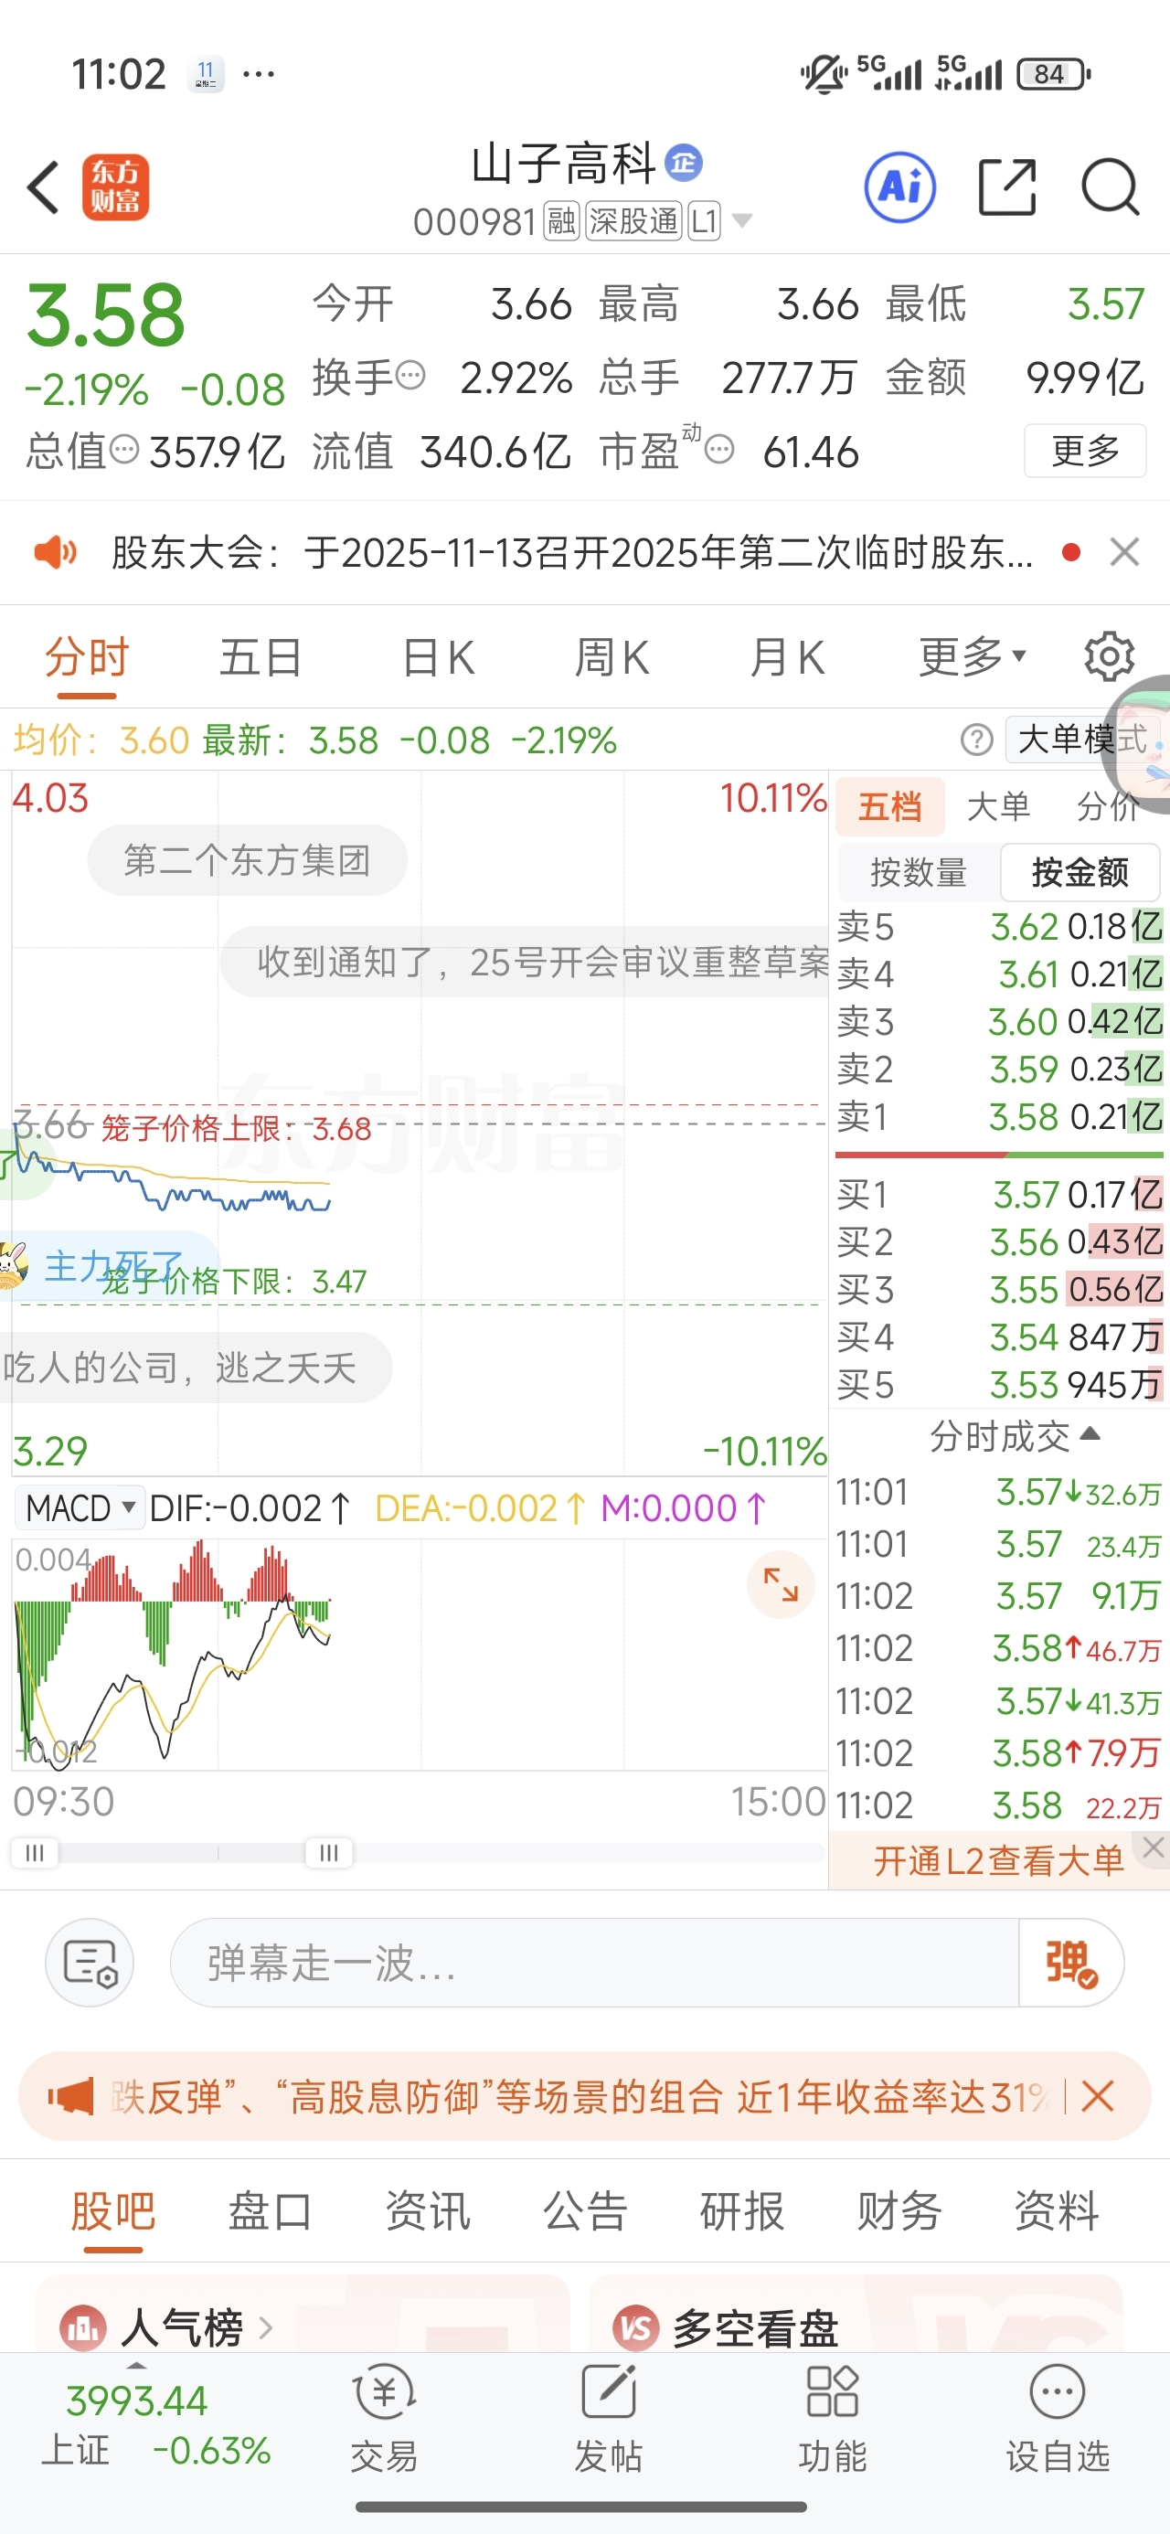Close the 高股息防御 promo banner
The image size is (1170, 2534).
(x=1097, y=2096)
